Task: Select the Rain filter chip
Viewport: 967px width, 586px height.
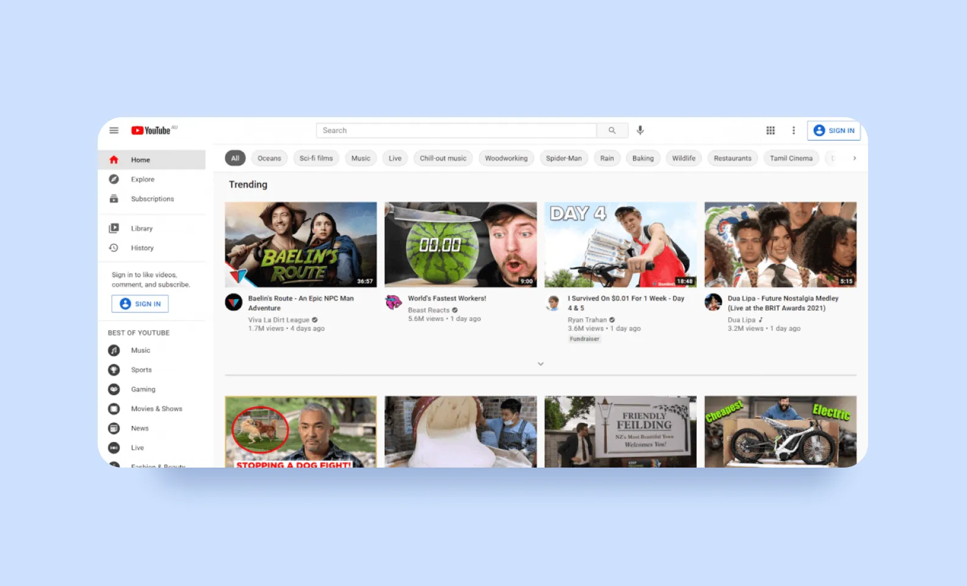Action: pyautogui.click(x=607, y=158)
